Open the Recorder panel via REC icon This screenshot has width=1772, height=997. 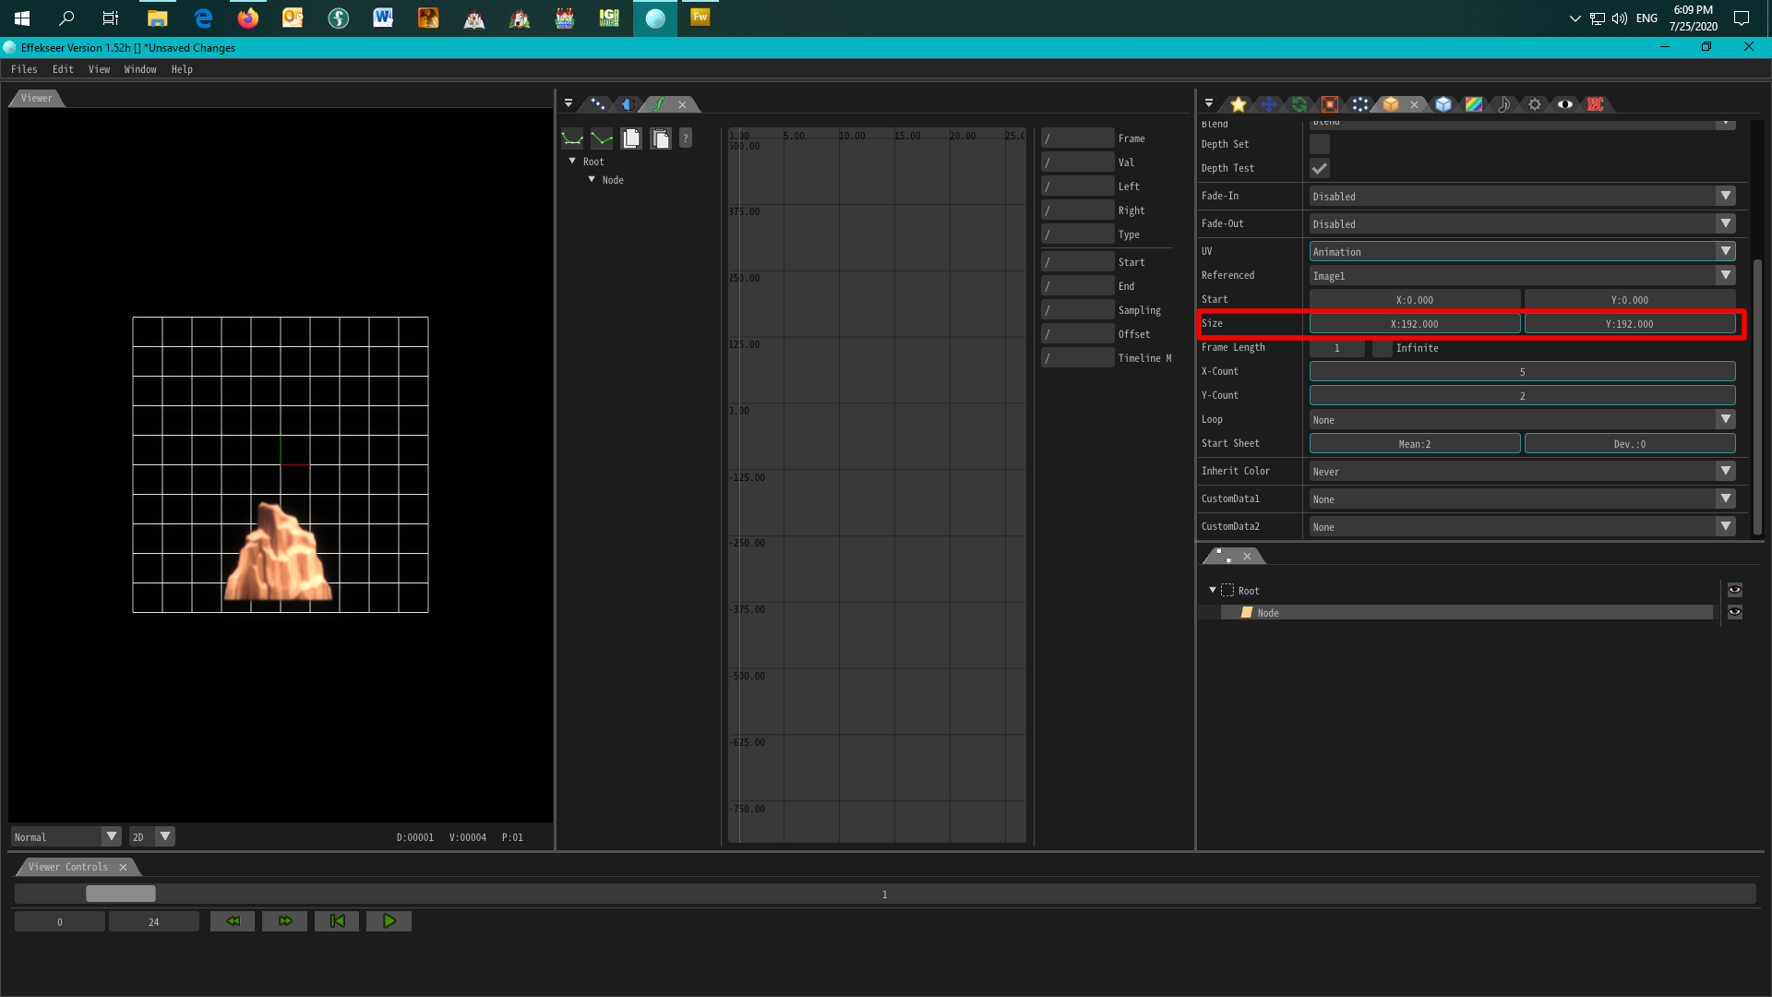coord(1595,104)
